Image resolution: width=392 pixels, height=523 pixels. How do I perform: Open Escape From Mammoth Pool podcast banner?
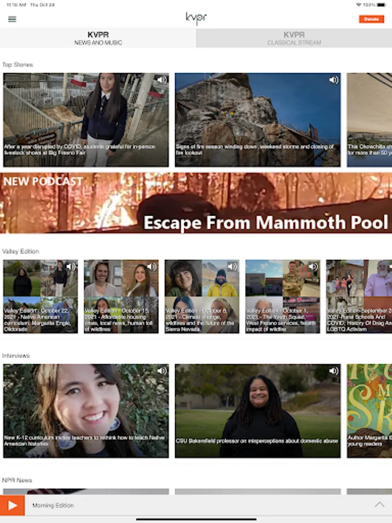[196, 203]
